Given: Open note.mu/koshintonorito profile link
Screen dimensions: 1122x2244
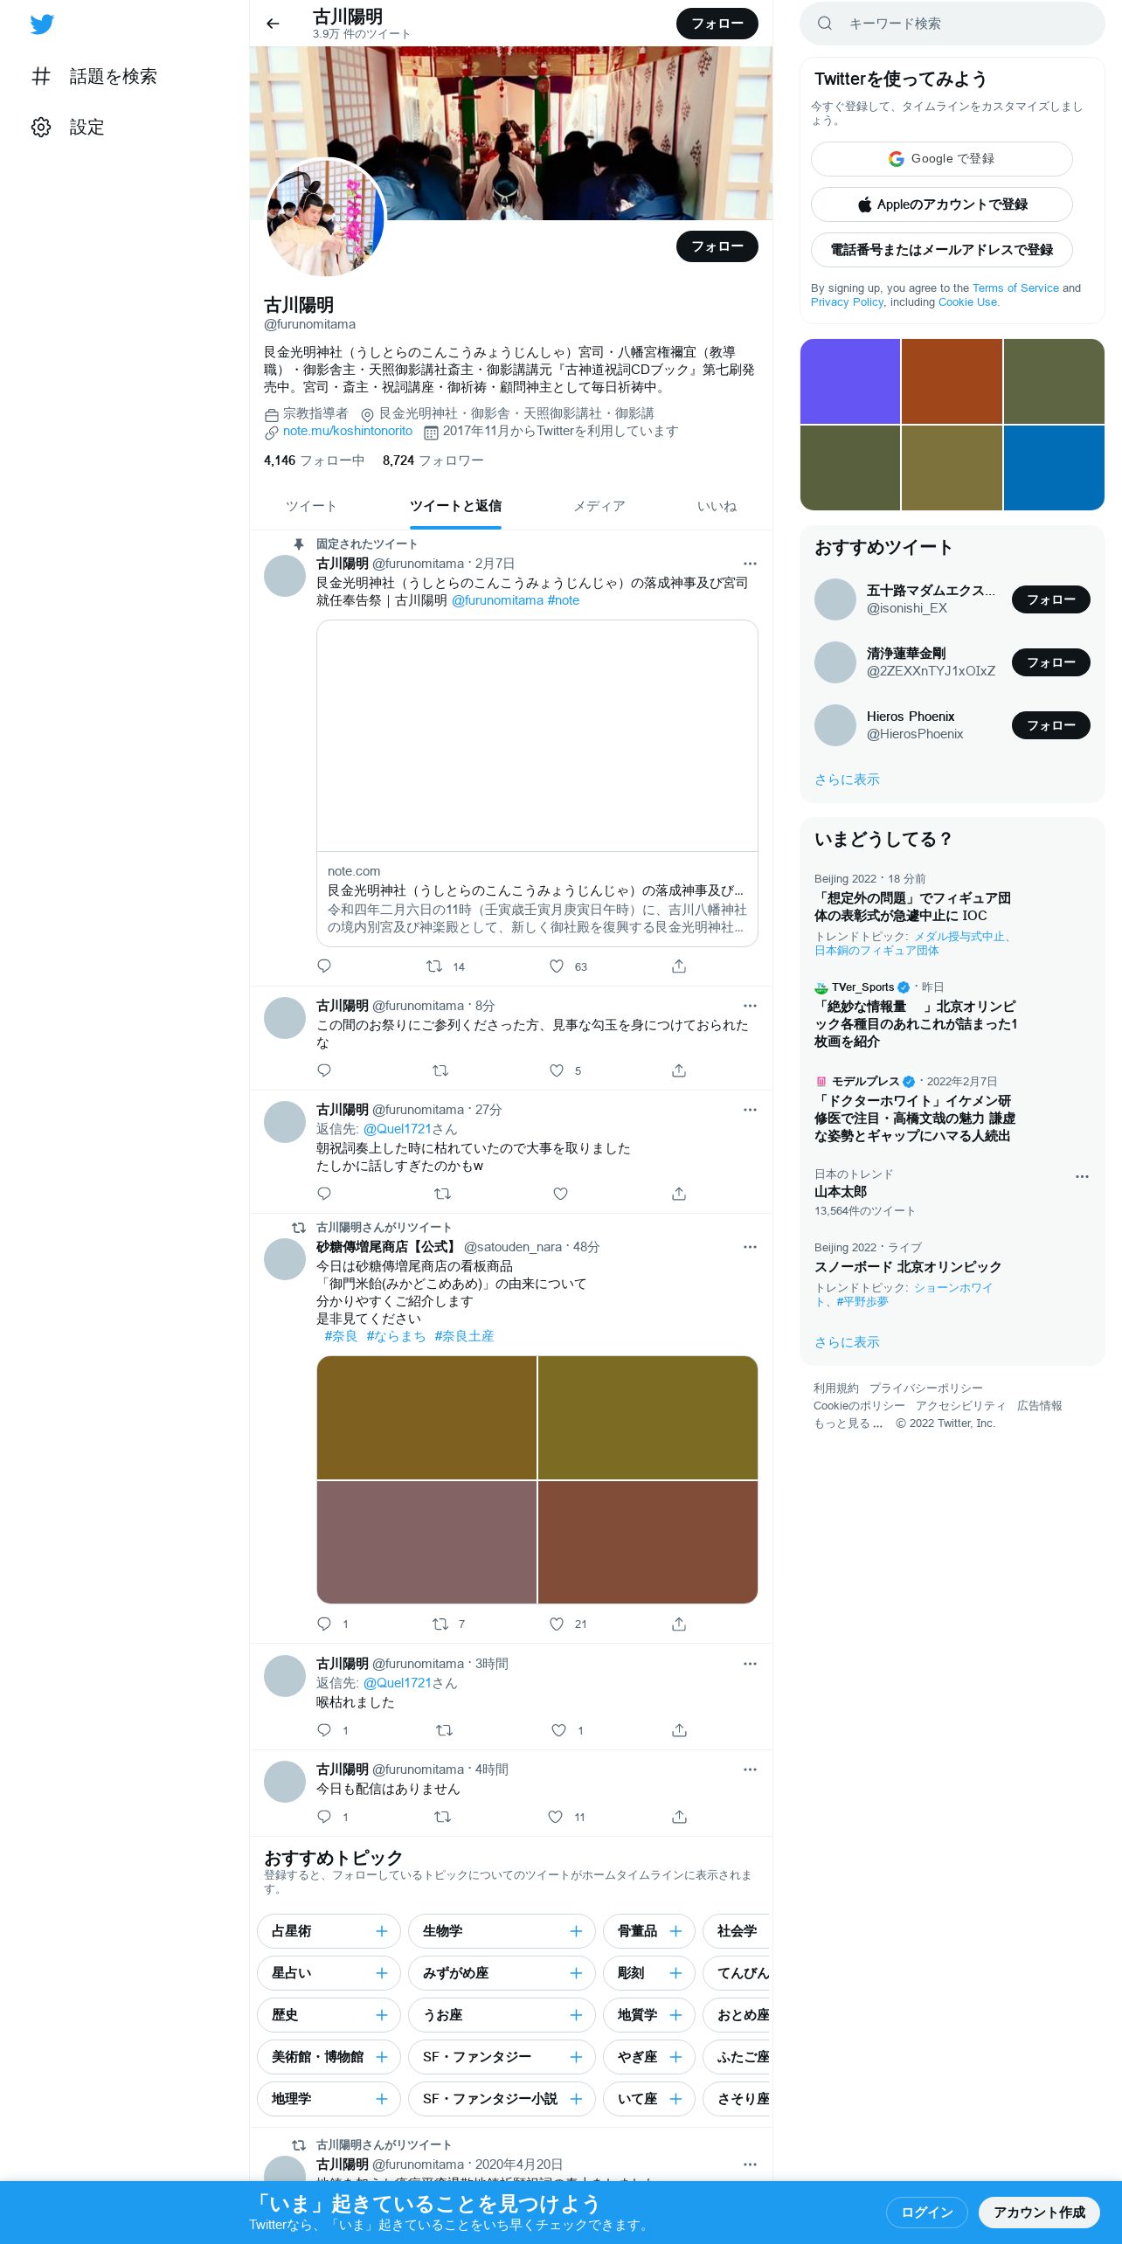Looking at the screenshot, I should tap(348, 431).
